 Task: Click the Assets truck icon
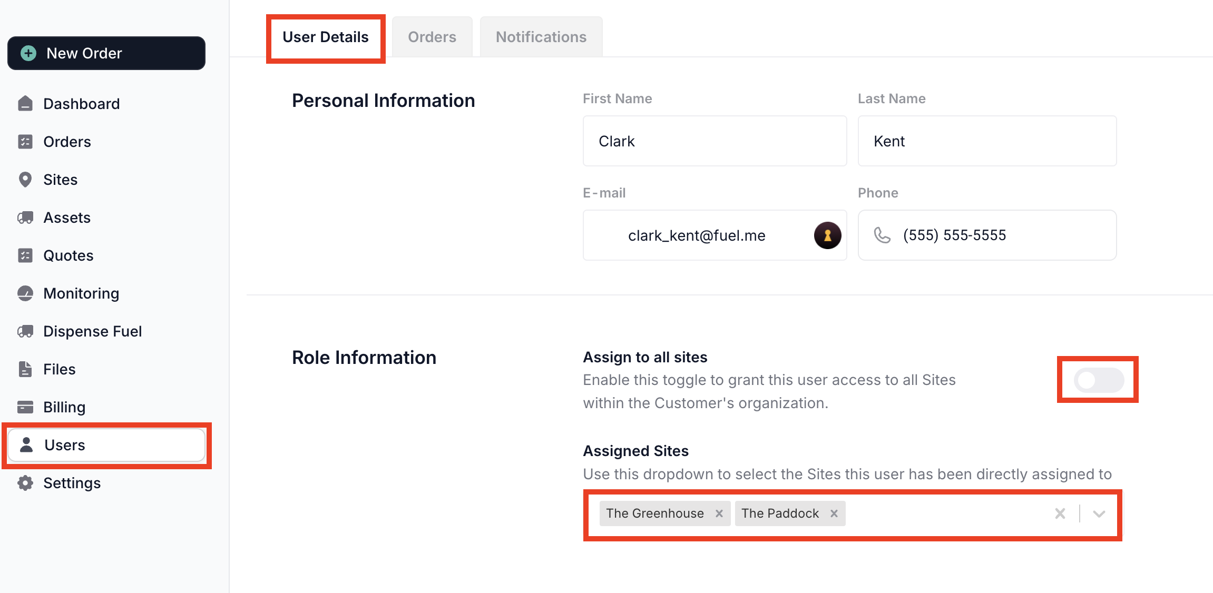click(25, 218)
